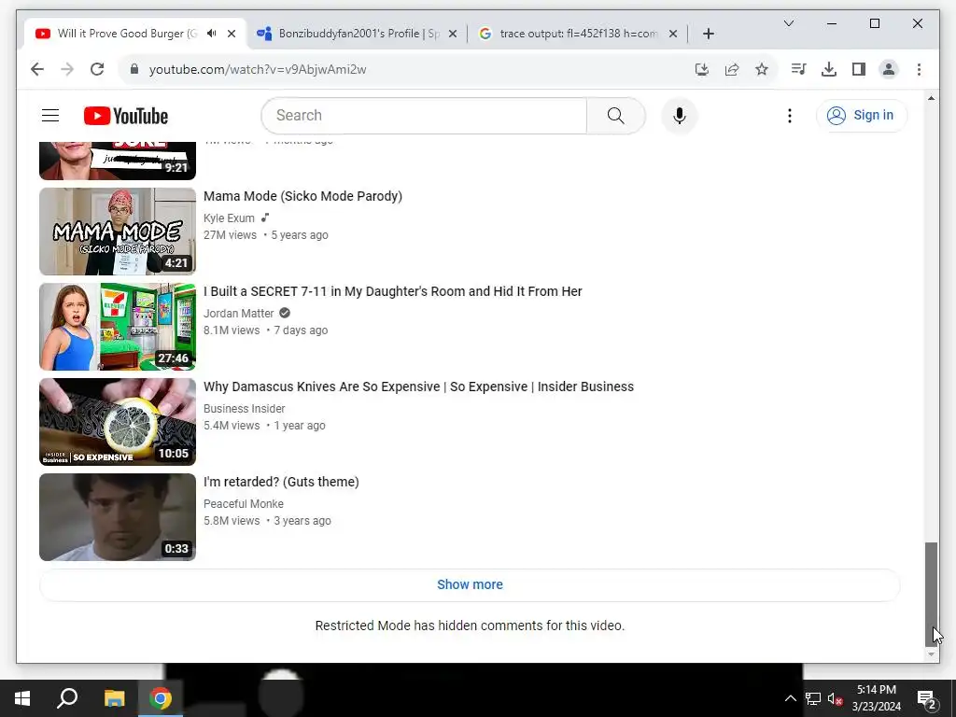Open Windows taskbar search
This screenshot has width=956, height=717.
67,698
